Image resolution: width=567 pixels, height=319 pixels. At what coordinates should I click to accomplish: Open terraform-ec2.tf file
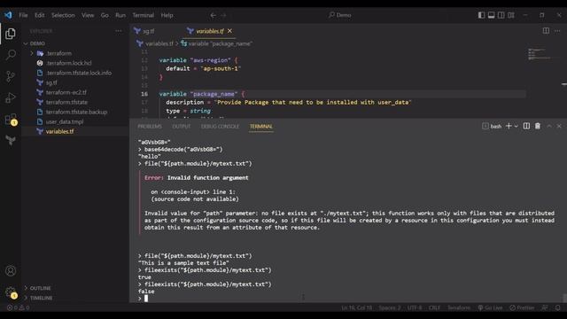click(66, 92)
